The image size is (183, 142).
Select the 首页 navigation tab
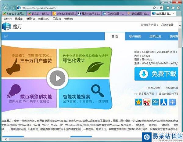tap(115, 36)
